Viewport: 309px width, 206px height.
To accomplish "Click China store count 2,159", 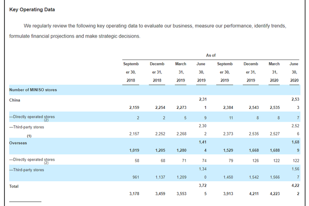I will (x=134, y=108).
